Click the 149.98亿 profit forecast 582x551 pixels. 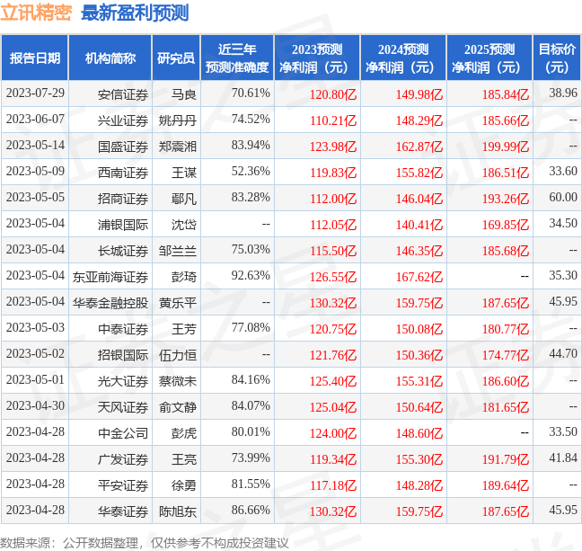pyautogui.click(x=419, y=94)
